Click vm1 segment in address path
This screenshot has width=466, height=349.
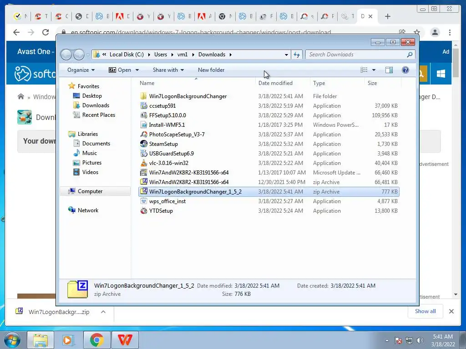point(182,55)
